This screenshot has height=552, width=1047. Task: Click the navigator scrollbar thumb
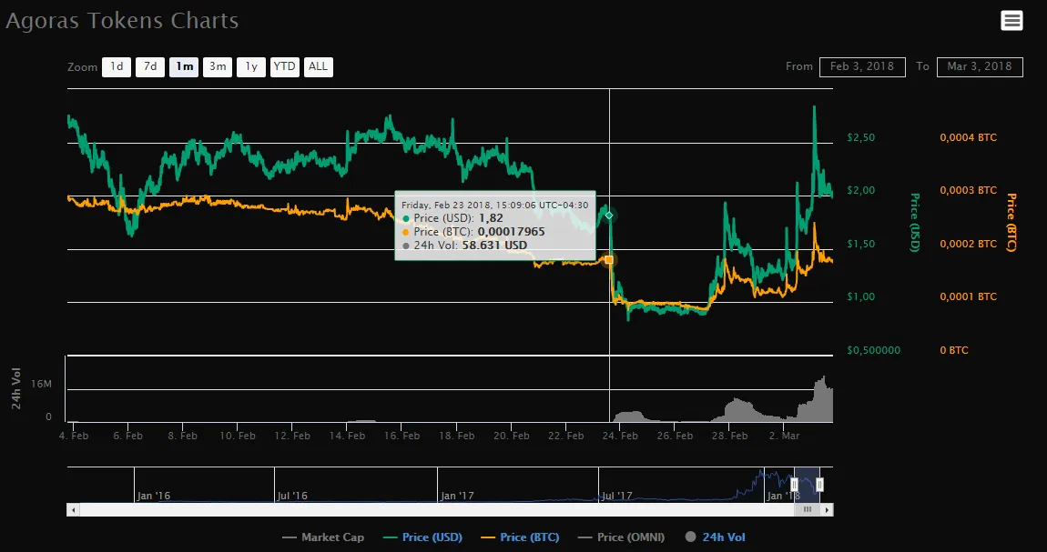[x=808, y=510]
